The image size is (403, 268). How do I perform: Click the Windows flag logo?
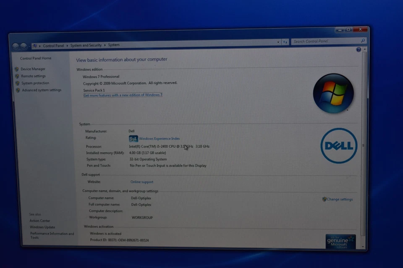coord(333,93)
